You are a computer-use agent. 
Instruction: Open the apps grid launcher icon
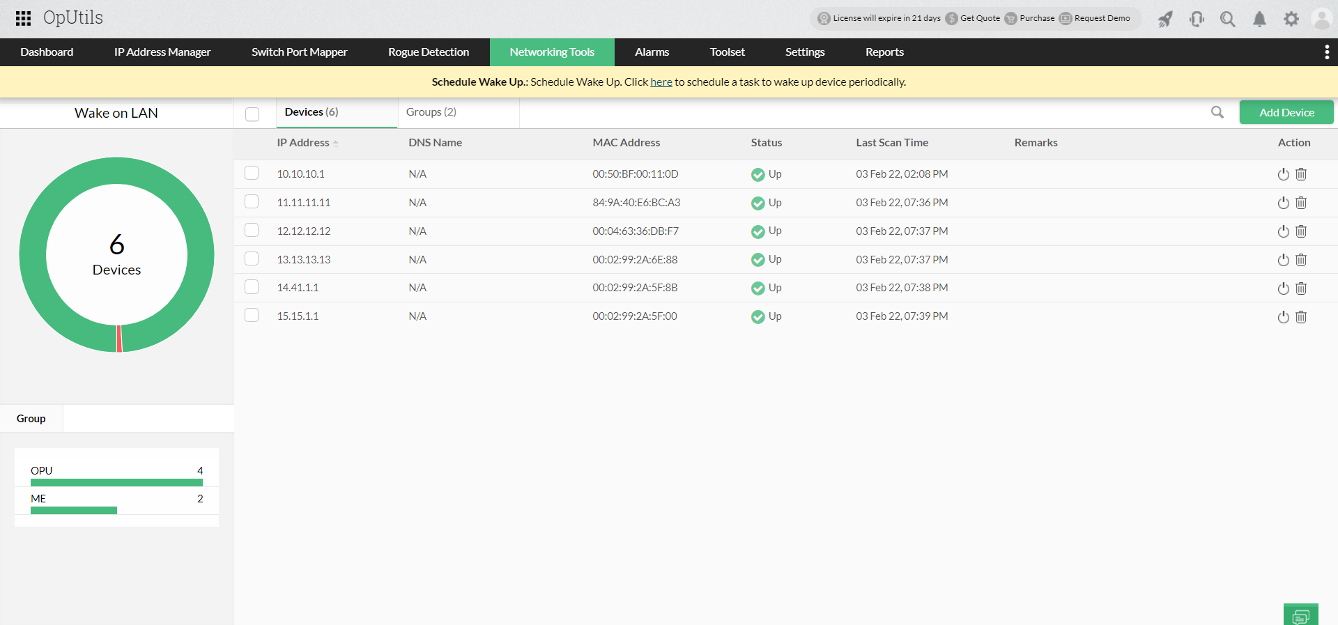point(23,18)
